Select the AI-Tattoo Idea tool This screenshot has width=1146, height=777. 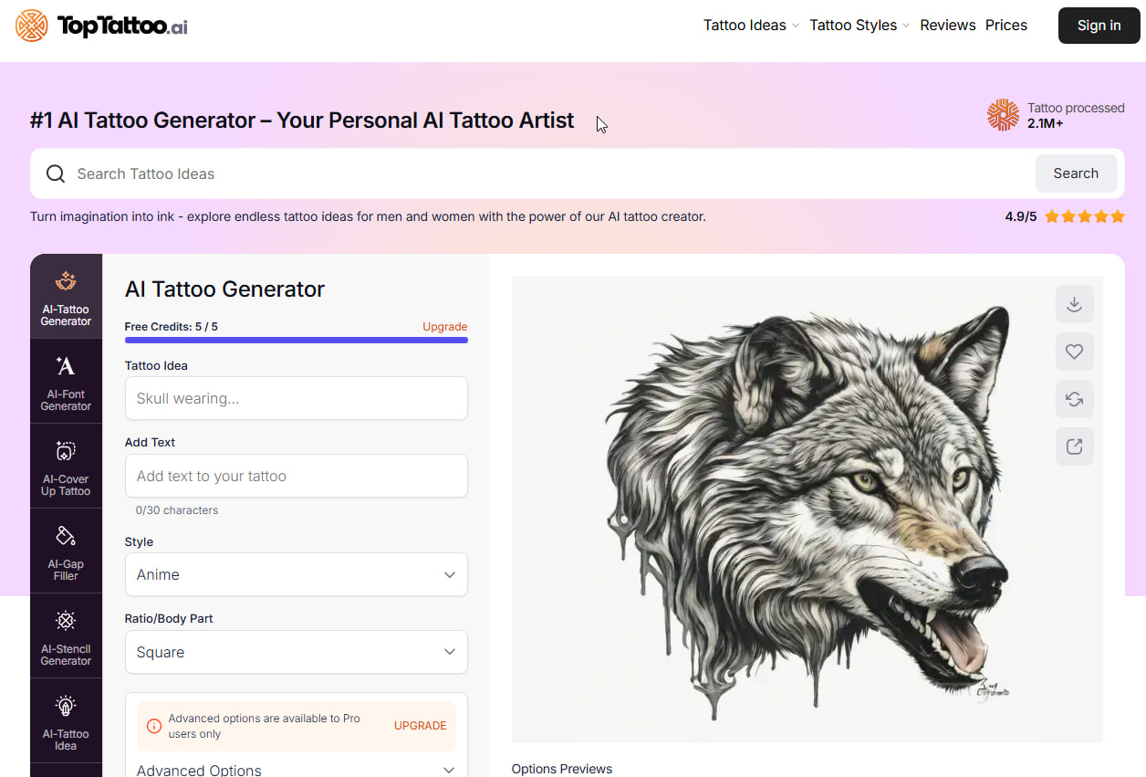click(x=65, y=721)
